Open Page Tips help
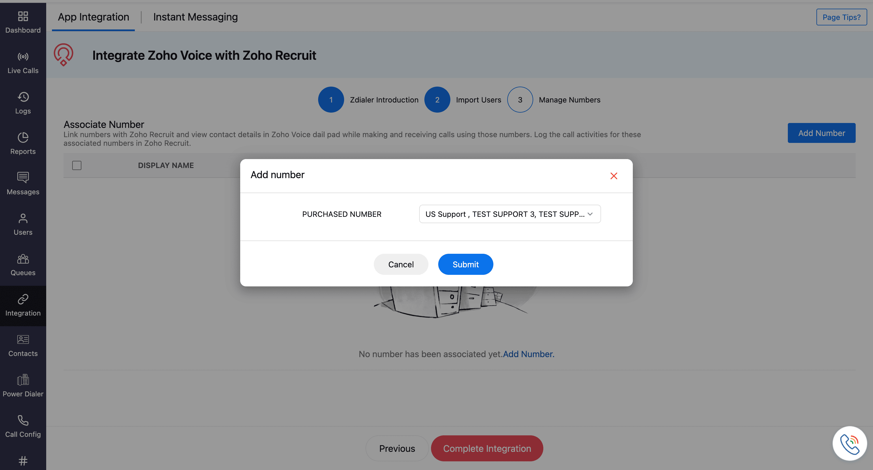 point(841,17)
